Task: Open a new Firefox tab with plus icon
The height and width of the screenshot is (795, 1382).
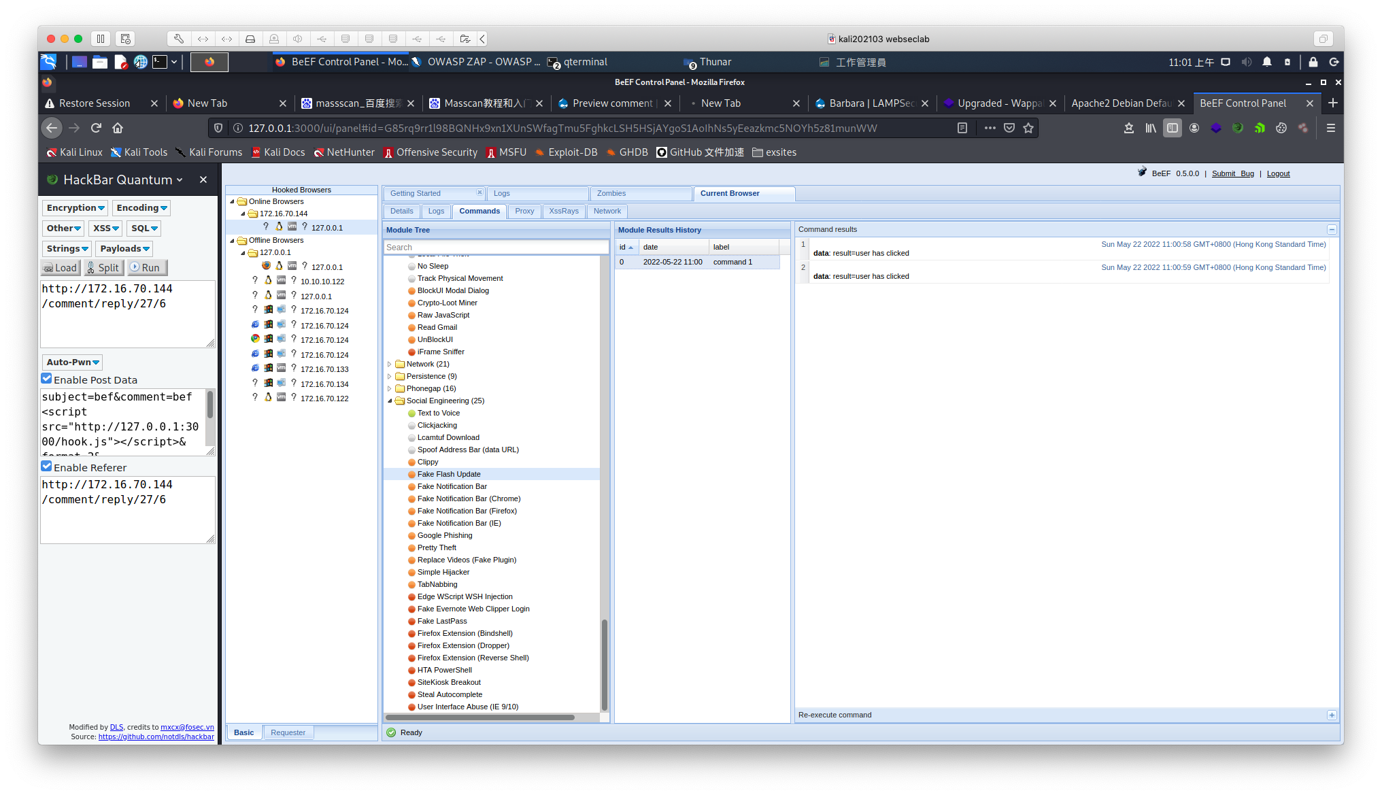Action: (x=1333, y=103)
